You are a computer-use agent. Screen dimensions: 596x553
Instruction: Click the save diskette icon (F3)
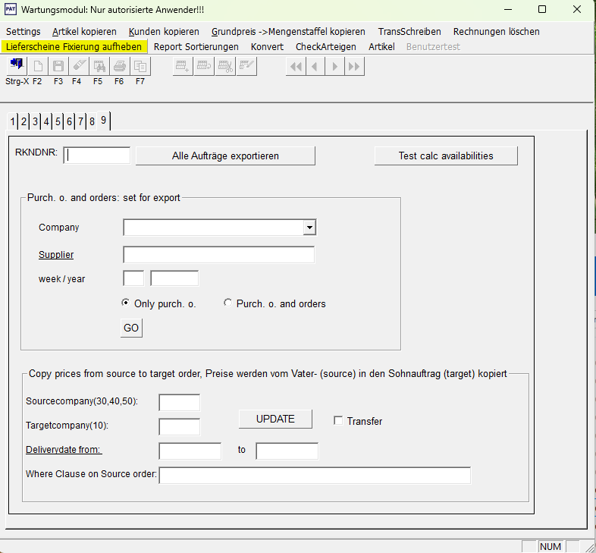tap(58, 67)
